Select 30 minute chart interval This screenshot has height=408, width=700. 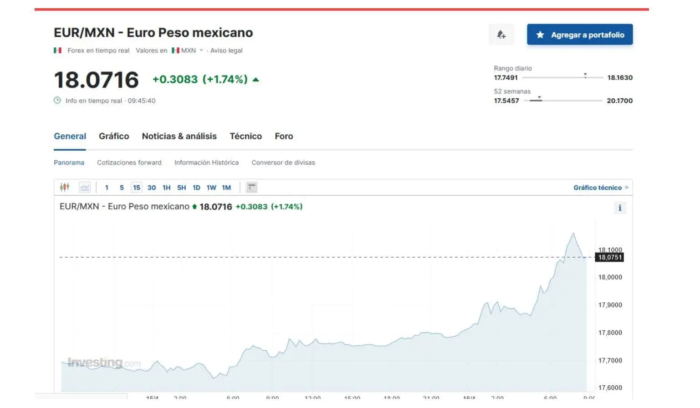point(152,188)
